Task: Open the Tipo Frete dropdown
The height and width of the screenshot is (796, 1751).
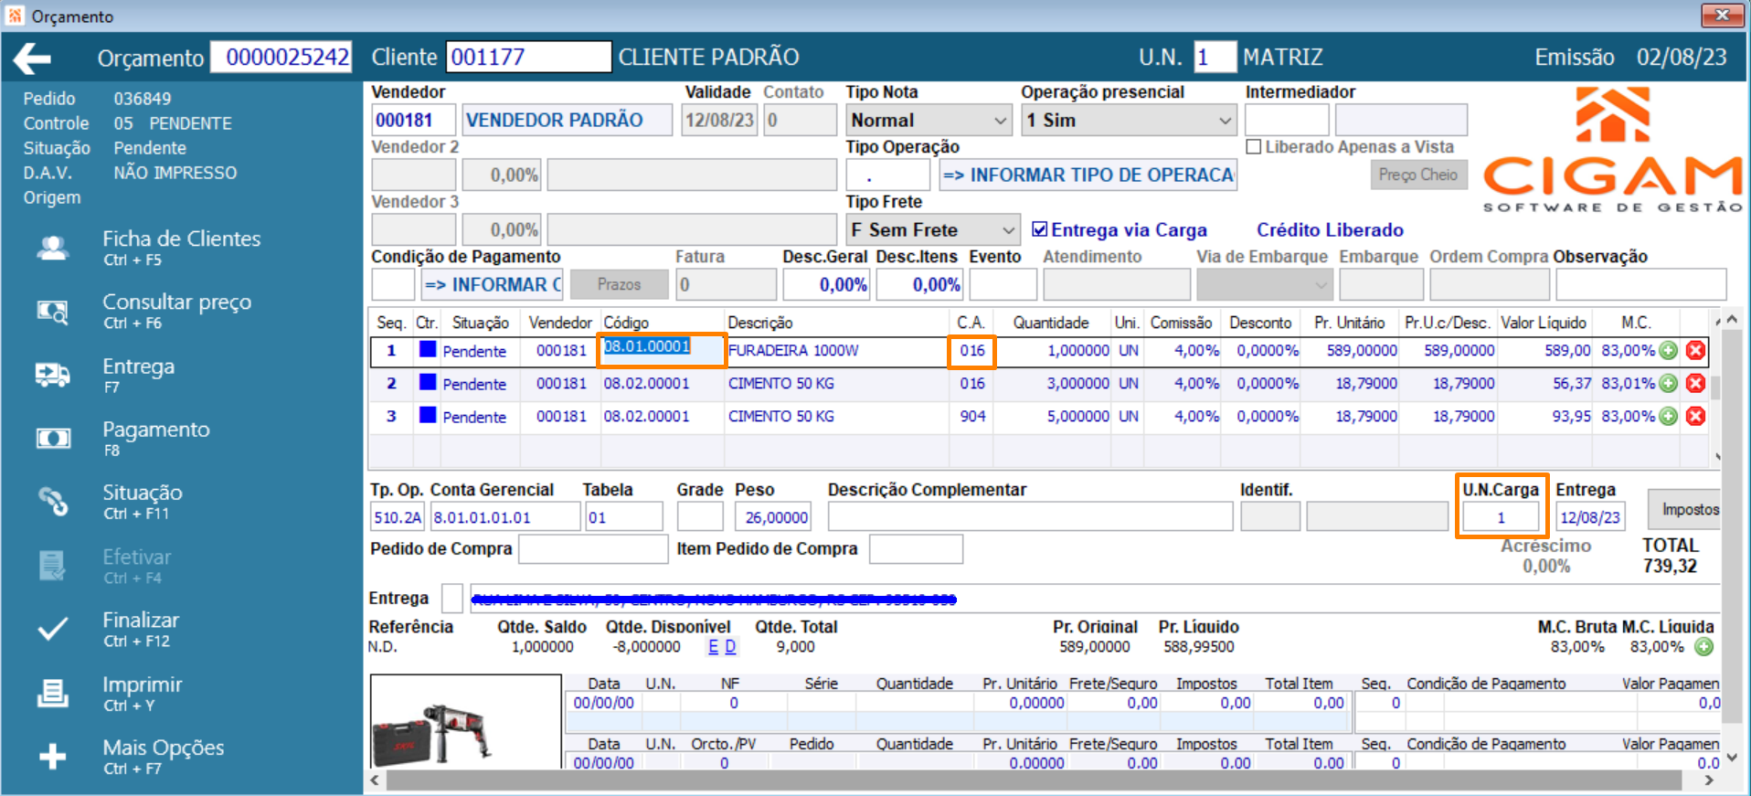Action: (x=933, y=229)
